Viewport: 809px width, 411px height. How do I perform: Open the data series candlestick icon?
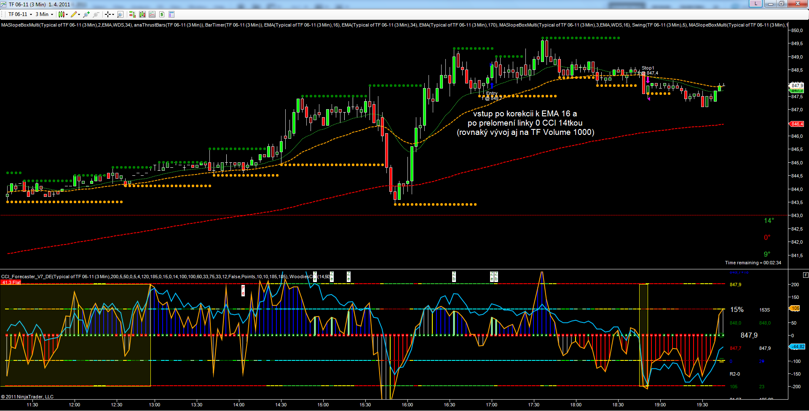[142, 14]
